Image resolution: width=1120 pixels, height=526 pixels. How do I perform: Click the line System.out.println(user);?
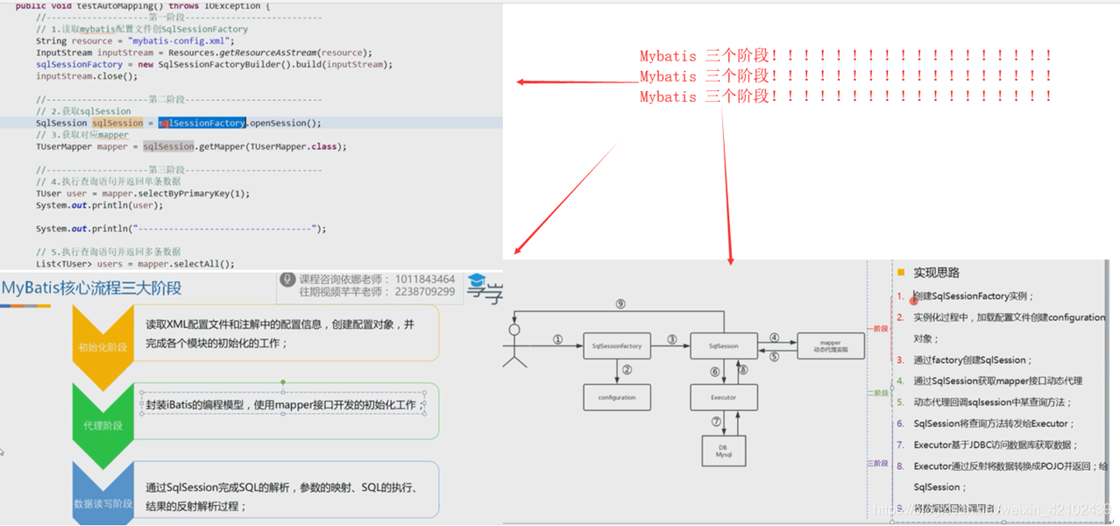(x=99, y=205)
